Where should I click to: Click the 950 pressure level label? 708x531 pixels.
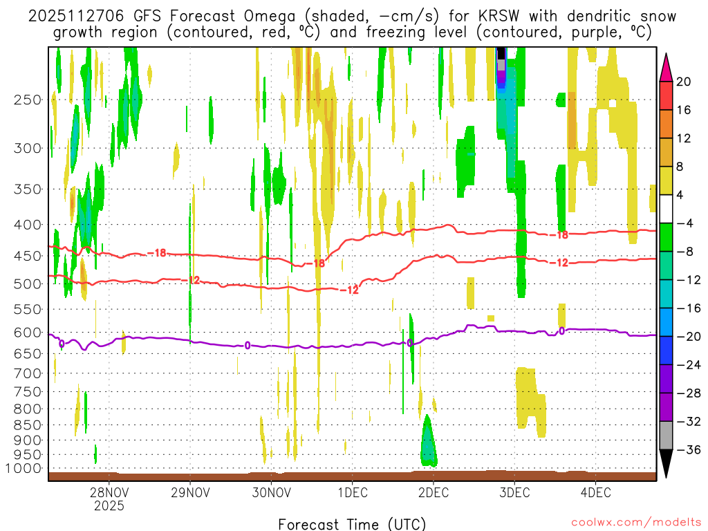coord(28,455)
